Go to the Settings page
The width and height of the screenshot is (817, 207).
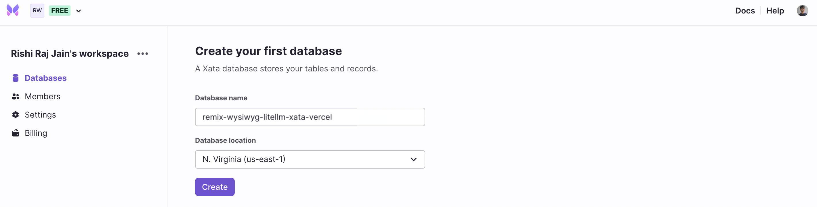coord(41,114)
